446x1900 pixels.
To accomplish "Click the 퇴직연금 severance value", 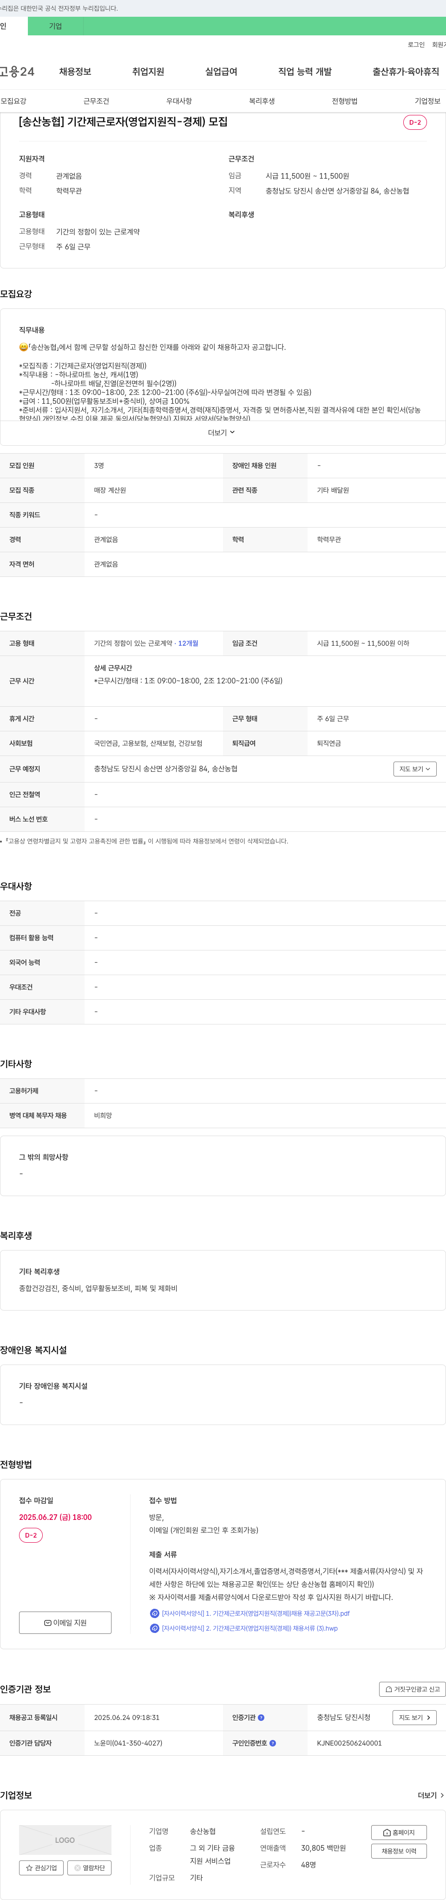I will point(329,743).
